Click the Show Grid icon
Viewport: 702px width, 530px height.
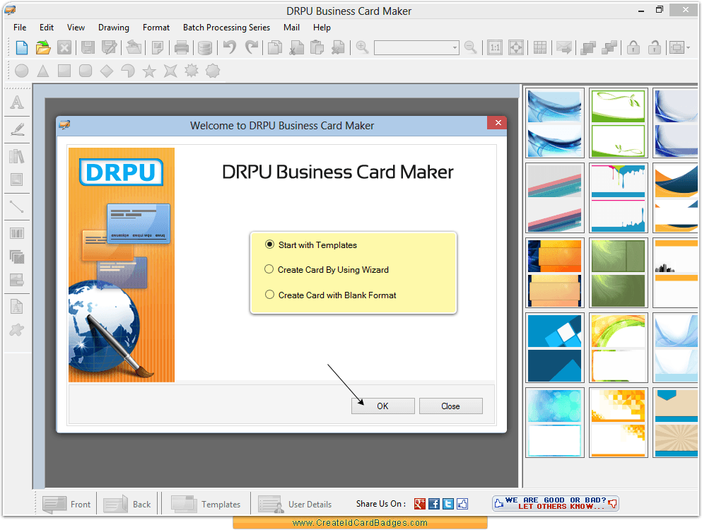point(540,47)
